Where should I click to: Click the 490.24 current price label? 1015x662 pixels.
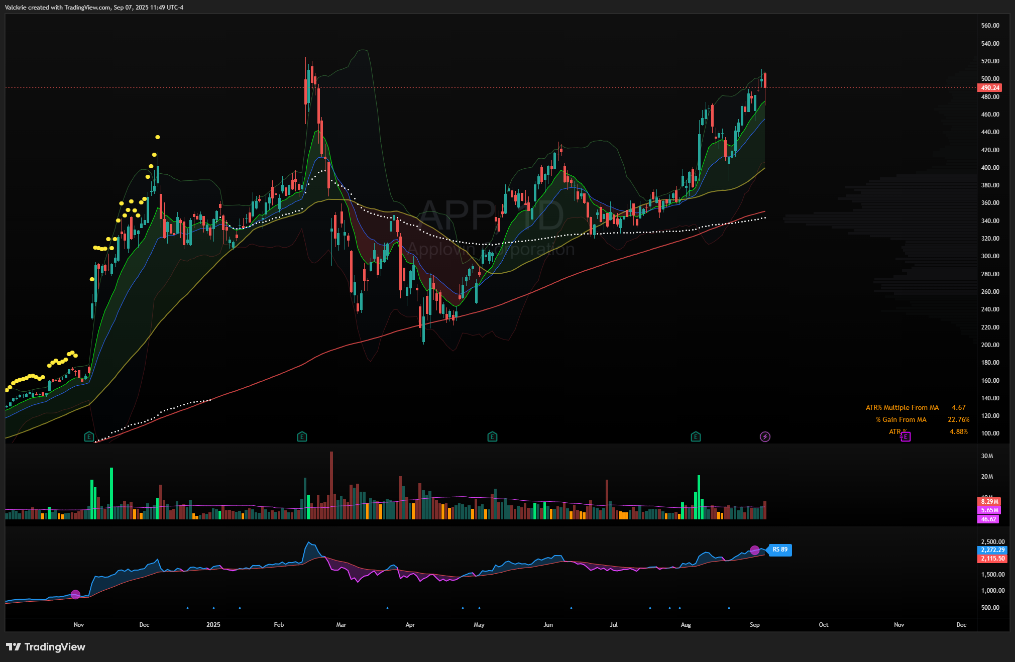(989, 87)
